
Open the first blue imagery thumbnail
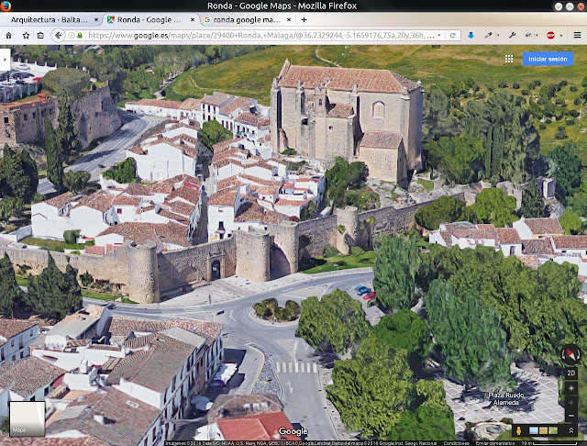(534, 430)
